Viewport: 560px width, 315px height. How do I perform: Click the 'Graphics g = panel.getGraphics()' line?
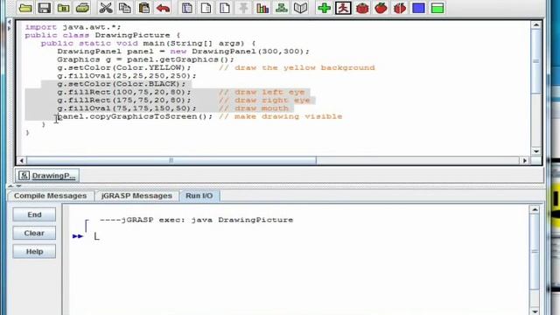coord(145,59)
